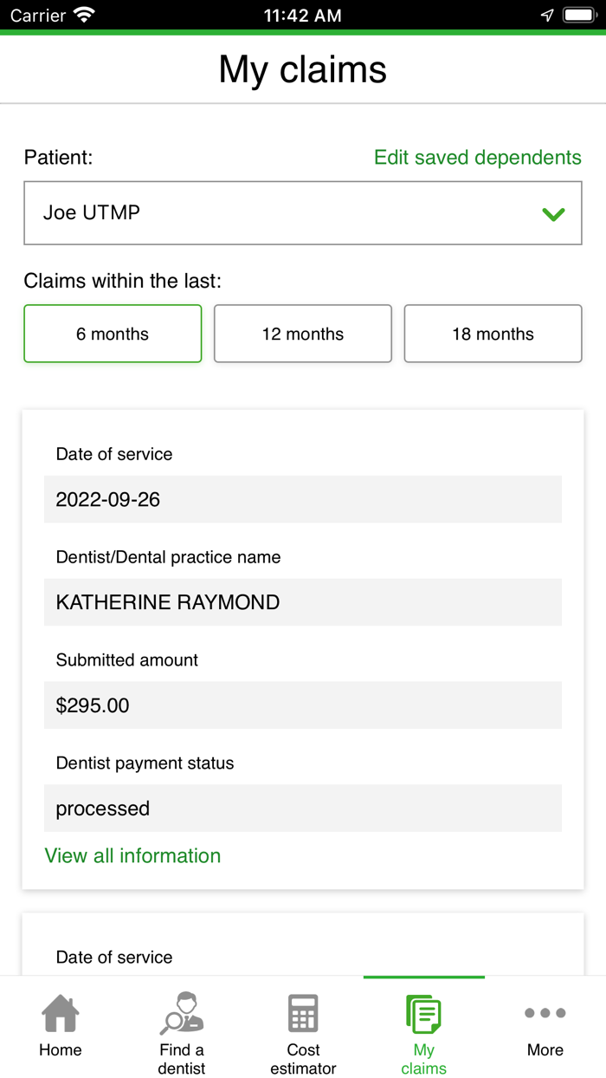Tap the location arrow in the status bar
Viewport: 606px width, 1078px height.
pos(546,14)
